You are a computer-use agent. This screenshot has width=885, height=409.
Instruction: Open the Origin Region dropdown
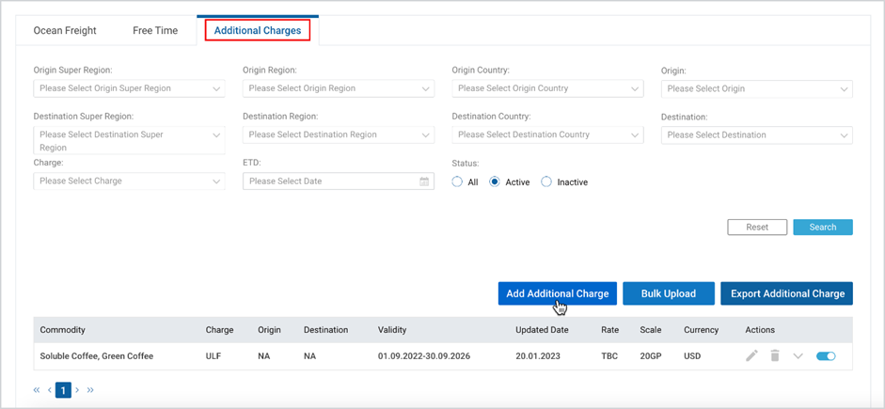pos(339,88)
